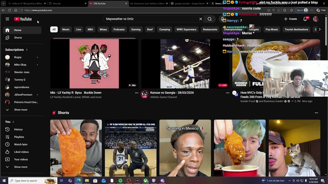The image size is (328, 184).
Task: Click the browser address bar URL
Action: tap(38, 10)
